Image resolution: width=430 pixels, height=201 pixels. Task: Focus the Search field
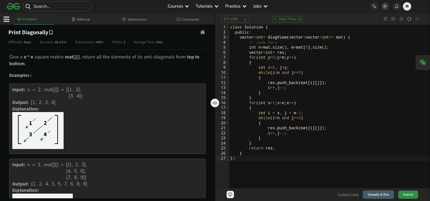(57, 6)
